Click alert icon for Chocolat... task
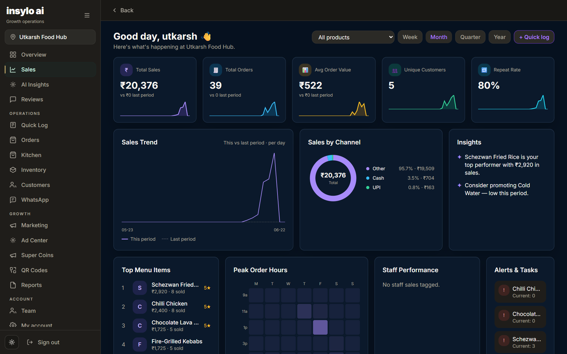 tap(504, 315)
